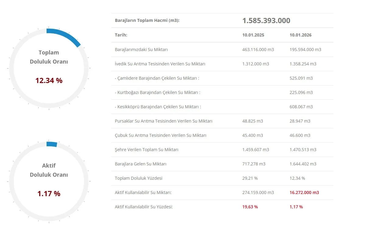
Task: Click the Barajların Toplam Hacmi (m3) label
Action: (x=147, y=21)
